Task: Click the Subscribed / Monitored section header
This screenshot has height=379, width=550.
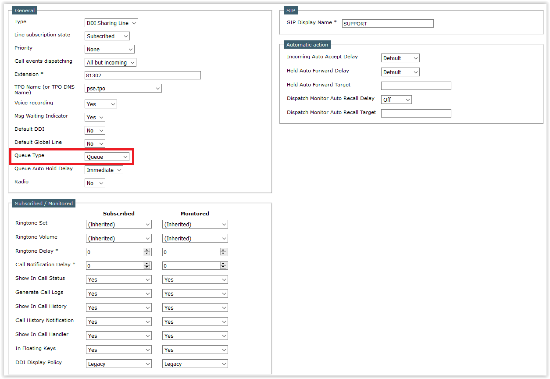Action: coord(44,204)
